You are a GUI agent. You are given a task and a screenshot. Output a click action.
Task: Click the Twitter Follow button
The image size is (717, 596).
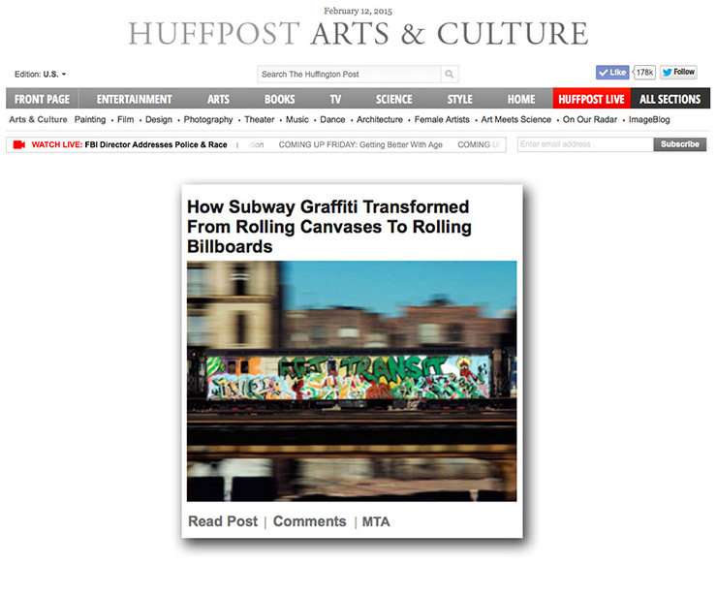678,73
